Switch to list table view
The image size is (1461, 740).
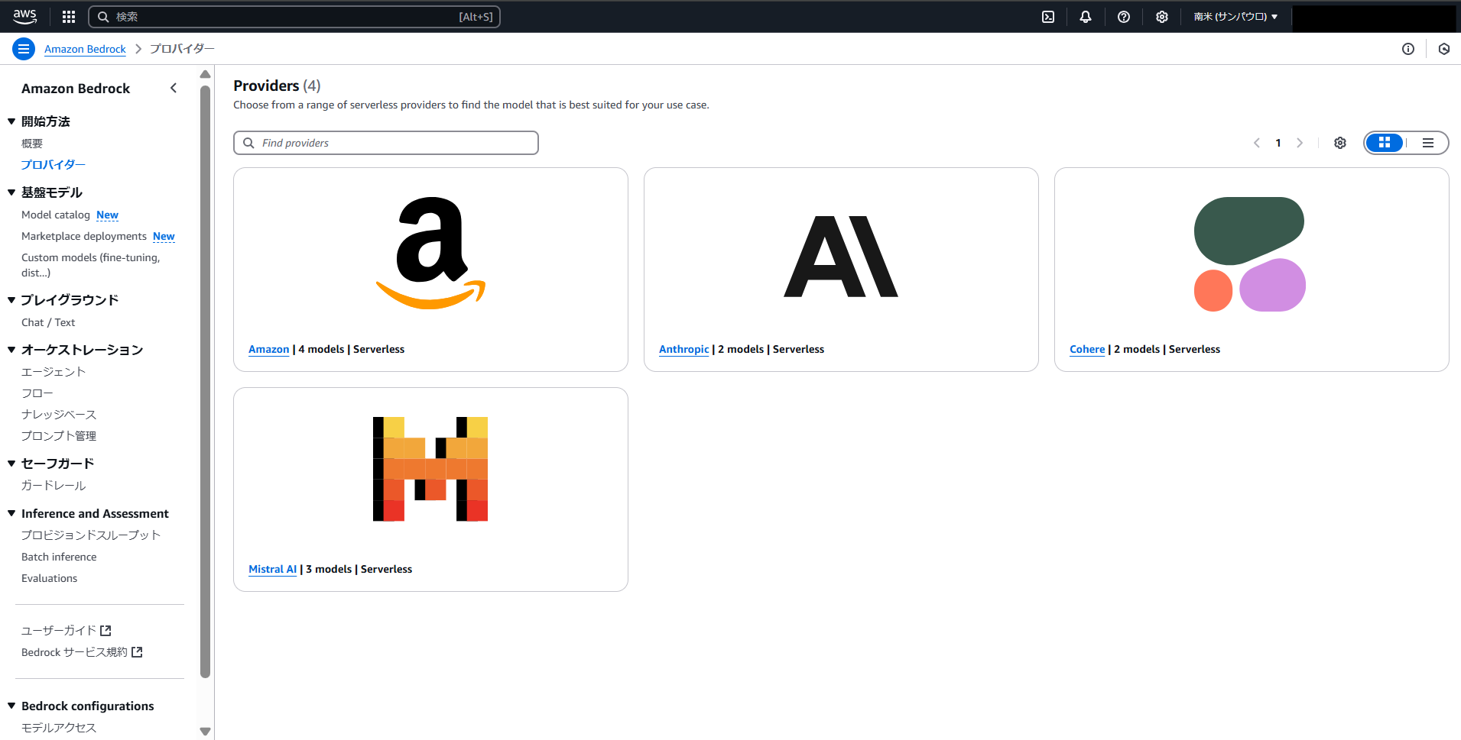1427,143
